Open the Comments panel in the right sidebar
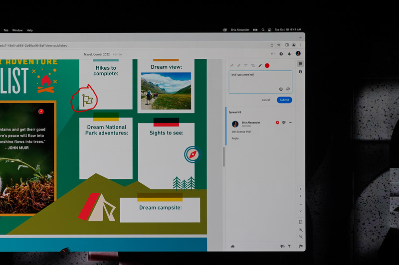The width and height of the screenshot is (399, 265). pos(300,64)
